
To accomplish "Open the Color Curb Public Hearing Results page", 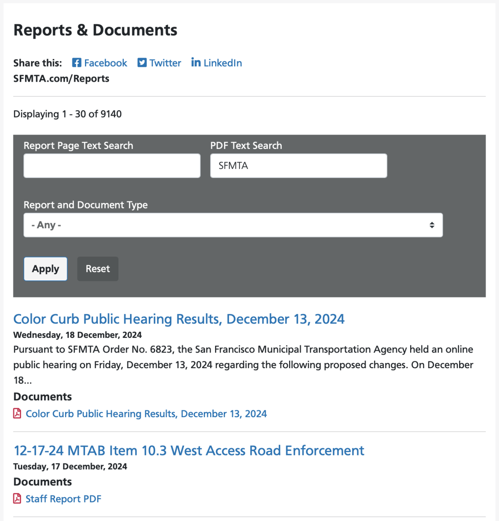I will (x=179, y=319).
